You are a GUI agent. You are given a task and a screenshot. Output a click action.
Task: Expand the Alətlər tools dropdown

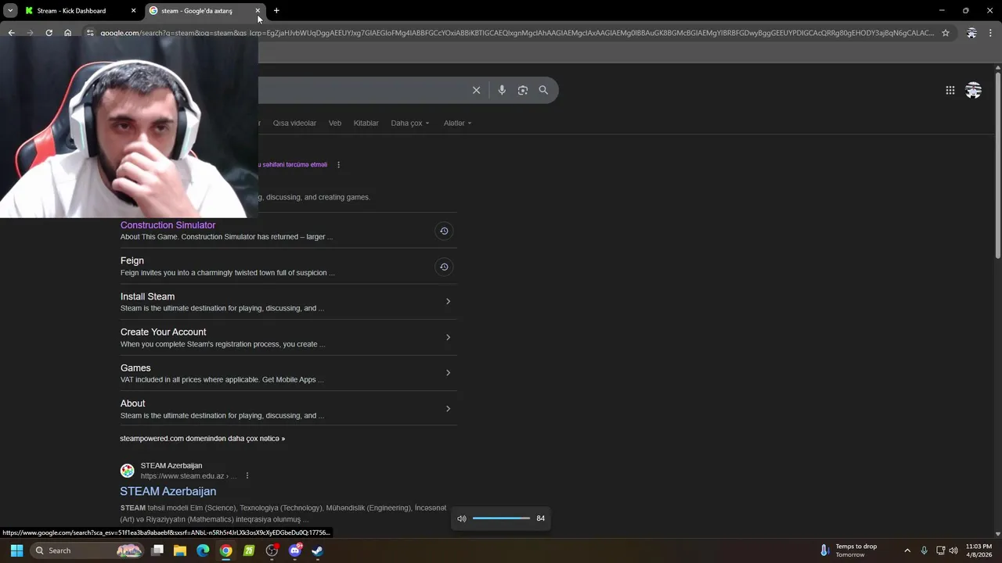[457, 123]
